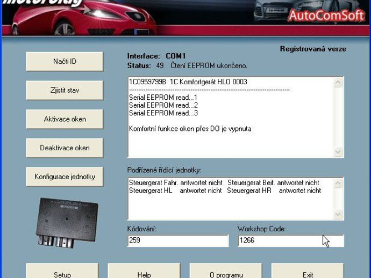Open the Setup dialog
This screenshot has height=278, width=371.
coord(62,271)
